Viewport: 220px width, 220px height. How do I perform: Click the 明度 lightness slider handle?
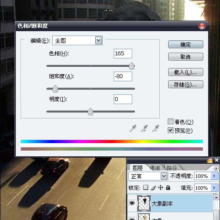coord(90,112)
